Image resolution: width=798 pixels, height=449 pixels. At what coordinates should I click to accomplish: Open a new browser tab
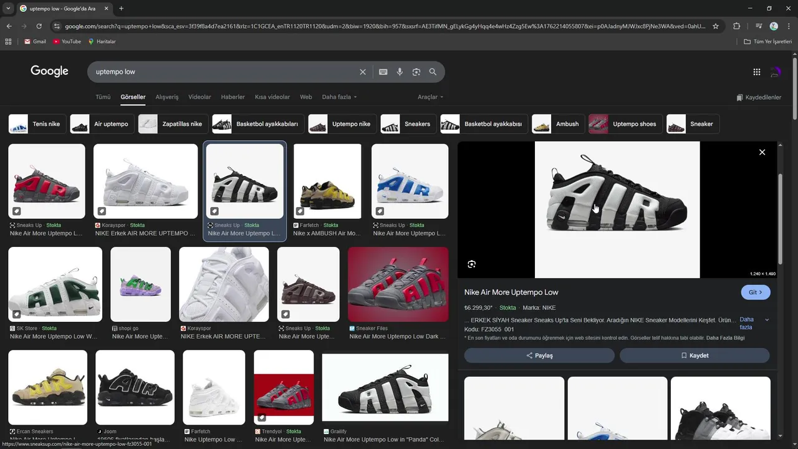click(121, 9)
